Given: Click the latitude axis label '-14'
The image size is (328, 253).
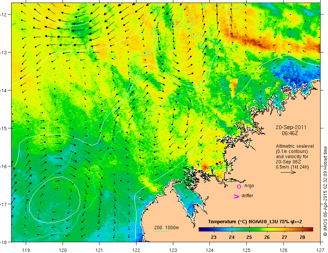Looking at the screenshot, I should click(4, 90).
